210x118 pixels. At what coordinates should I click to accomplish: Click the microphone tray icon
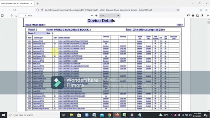(x=179, y=115)
